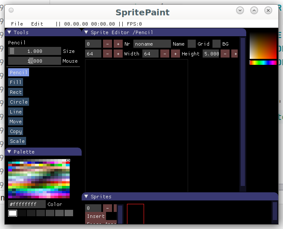Click the pencil Size slider
Screen dimensions: 283x229
pyautogui.click(x=35, y=51)
